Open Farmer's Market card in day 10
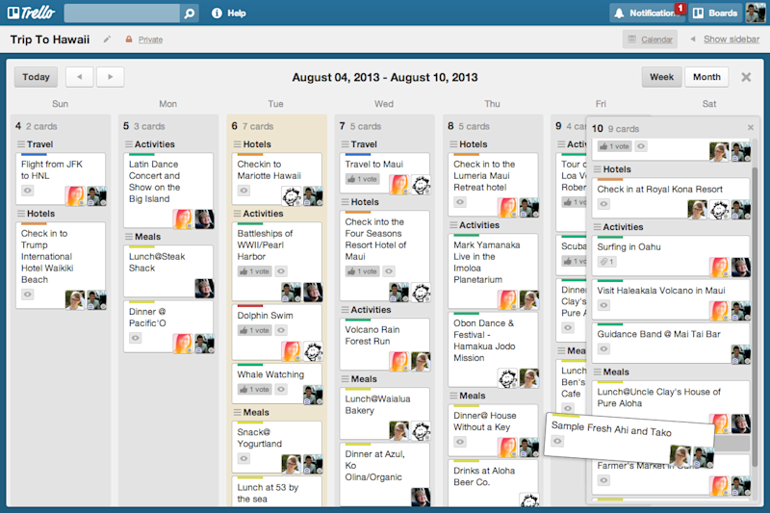Viewport: 770px width, 513px height. click(x=671, y=476)
